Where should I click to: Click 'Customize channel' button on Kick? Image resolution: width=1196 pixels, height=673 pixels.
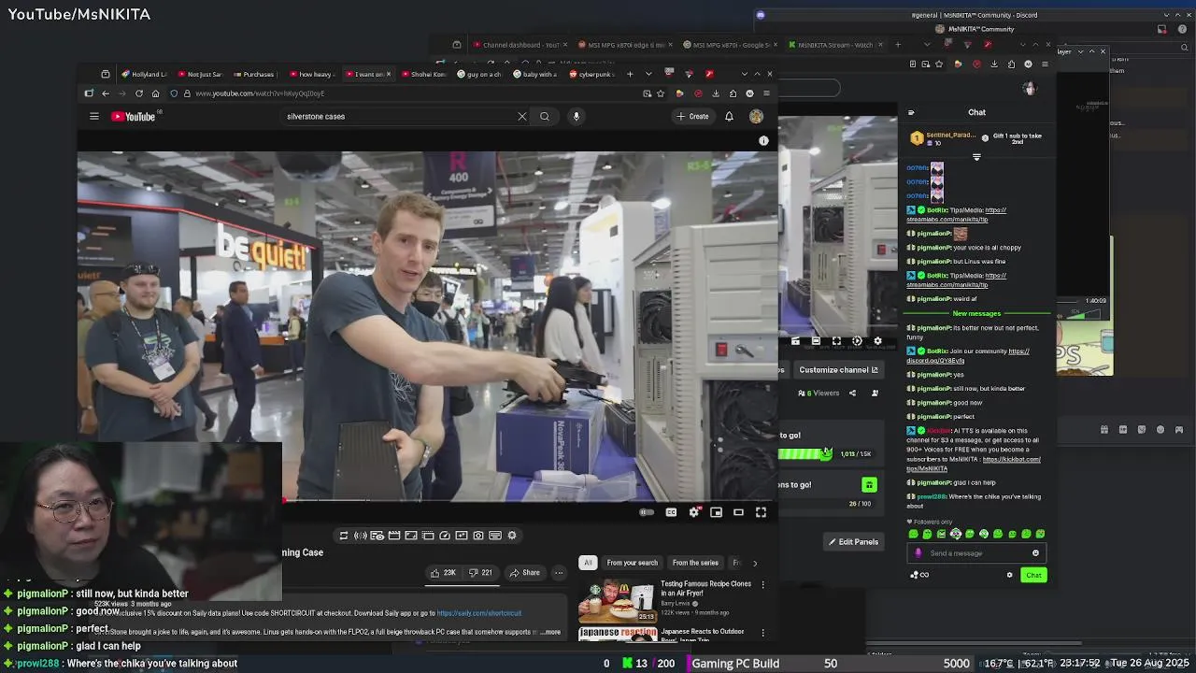point(838,370)
